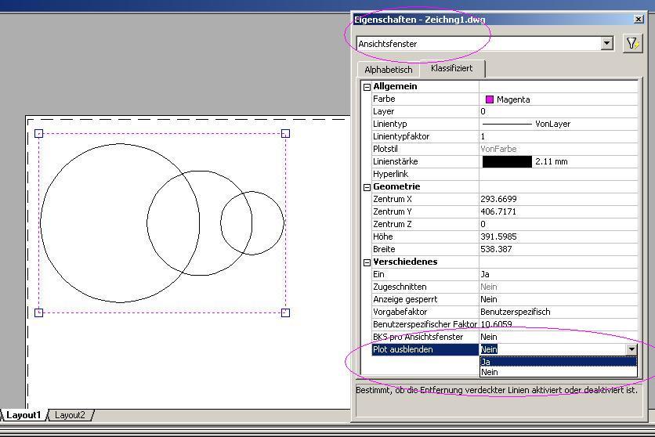The width and height of the screenshot is (655, 437).
Task: Click the bottom-right viewport grip handle
Action: pos(286,312)
